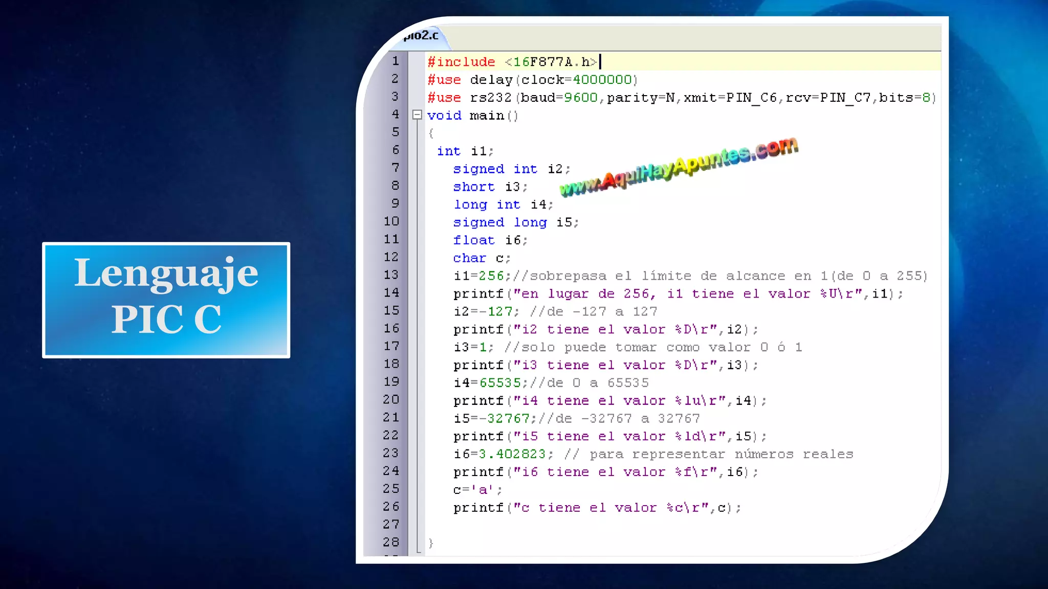The width and height of the screenshot is (1048, 589).
Task: Click line number 13 in the gutter
Action: 391,275
